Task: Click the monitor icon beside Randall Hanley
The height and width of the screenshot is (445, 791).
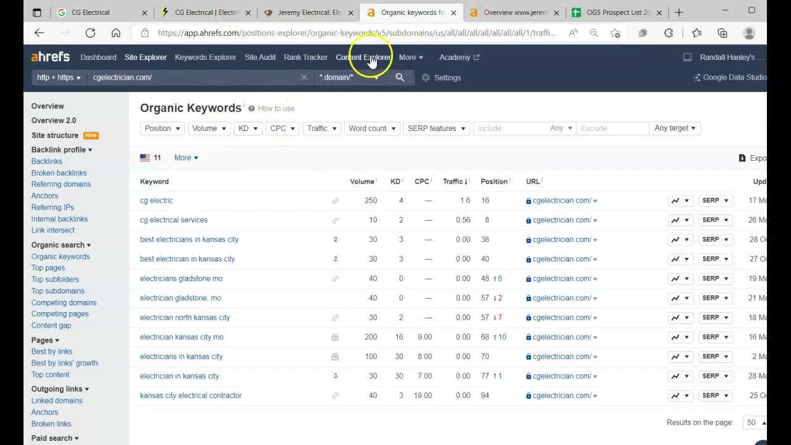Action: (x=687, y=57)
